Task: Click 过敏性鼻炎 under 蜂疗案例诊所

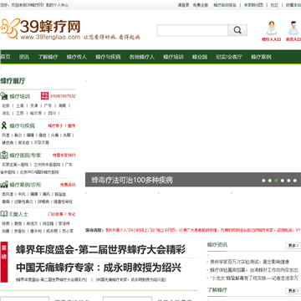Action: click(x=23, y=202)
